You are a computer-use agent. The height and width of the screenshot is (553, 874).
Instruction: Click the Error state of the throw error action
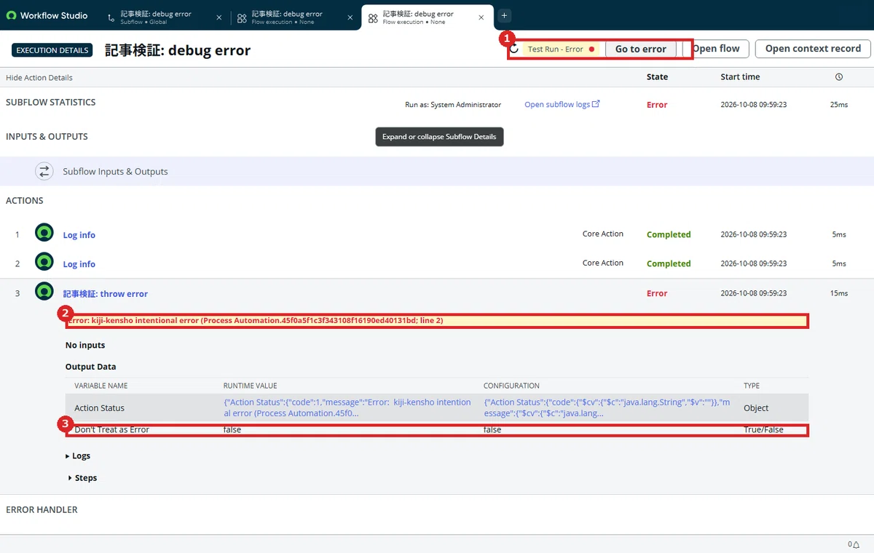click(657, 293)
